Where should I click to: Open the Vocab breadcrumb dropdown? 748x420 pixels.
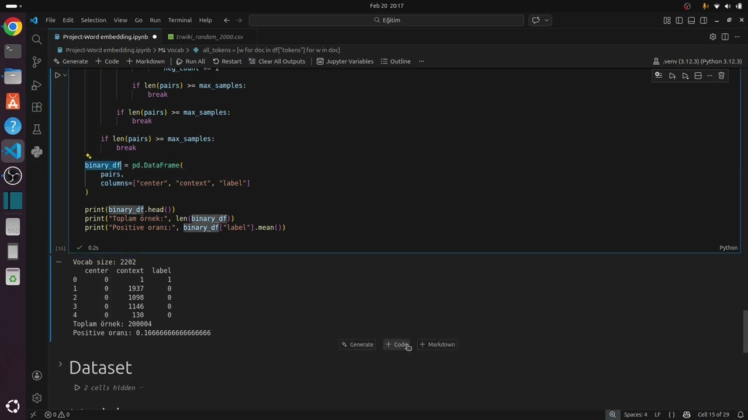click(x=171, y=50)
